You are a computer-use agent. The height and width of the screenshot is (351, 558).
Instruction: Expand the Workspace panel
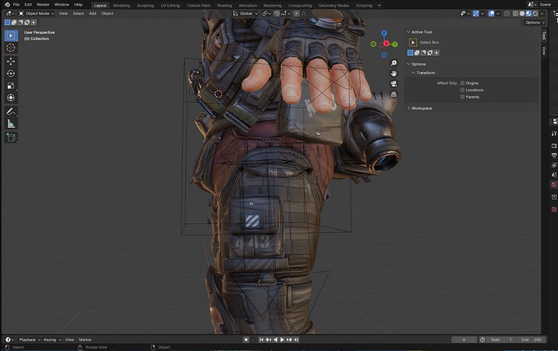pos(409,108)
